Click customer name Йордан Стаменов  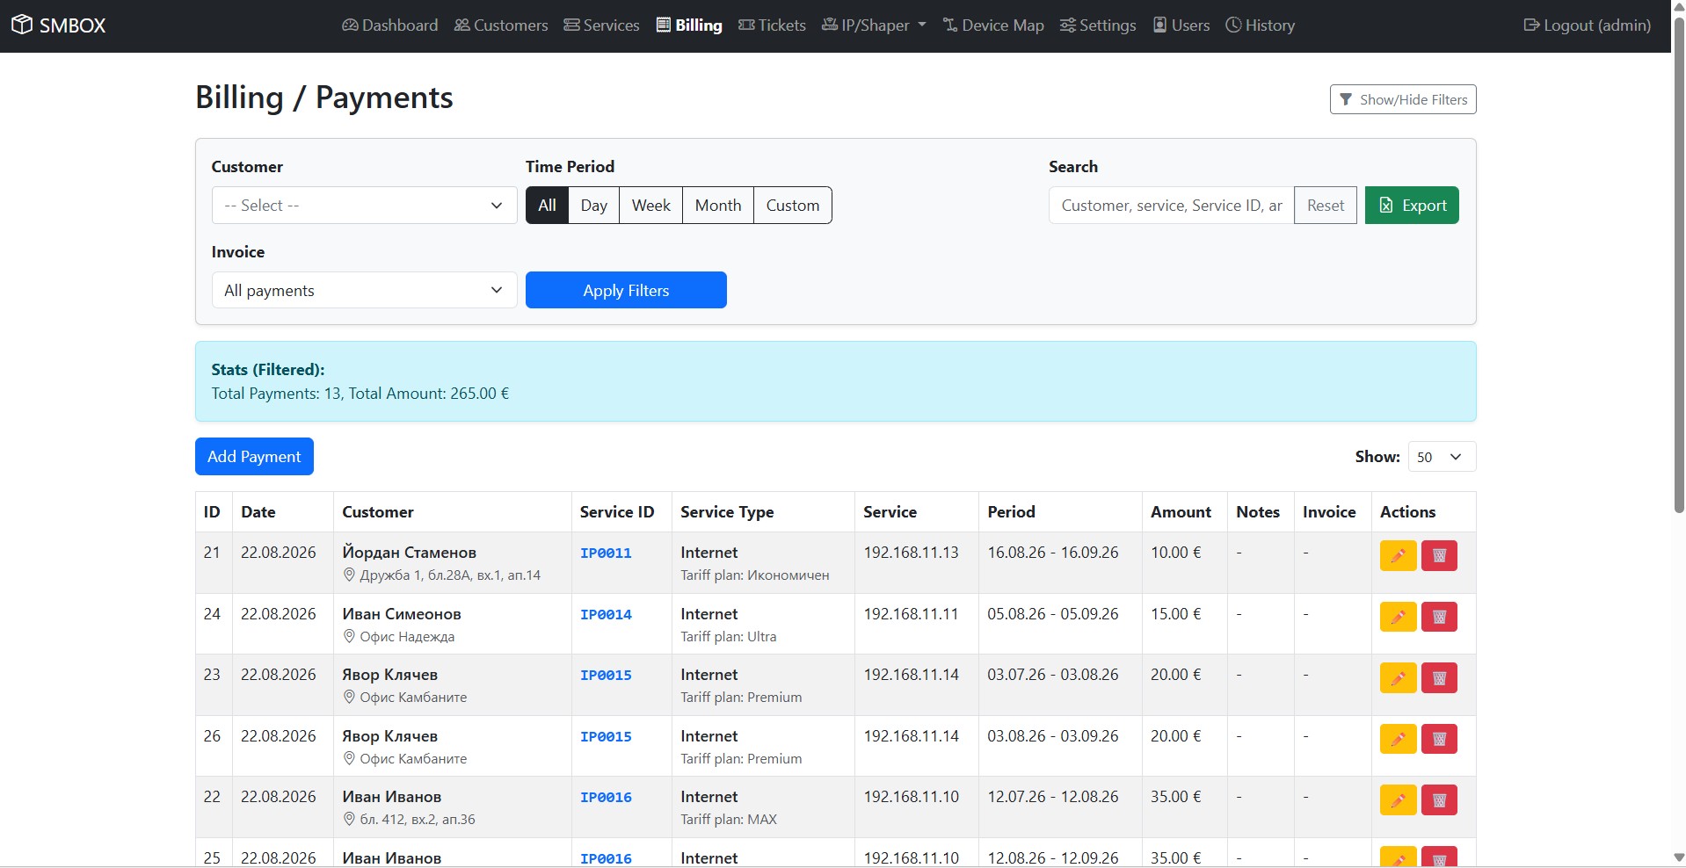click(410, 553)
